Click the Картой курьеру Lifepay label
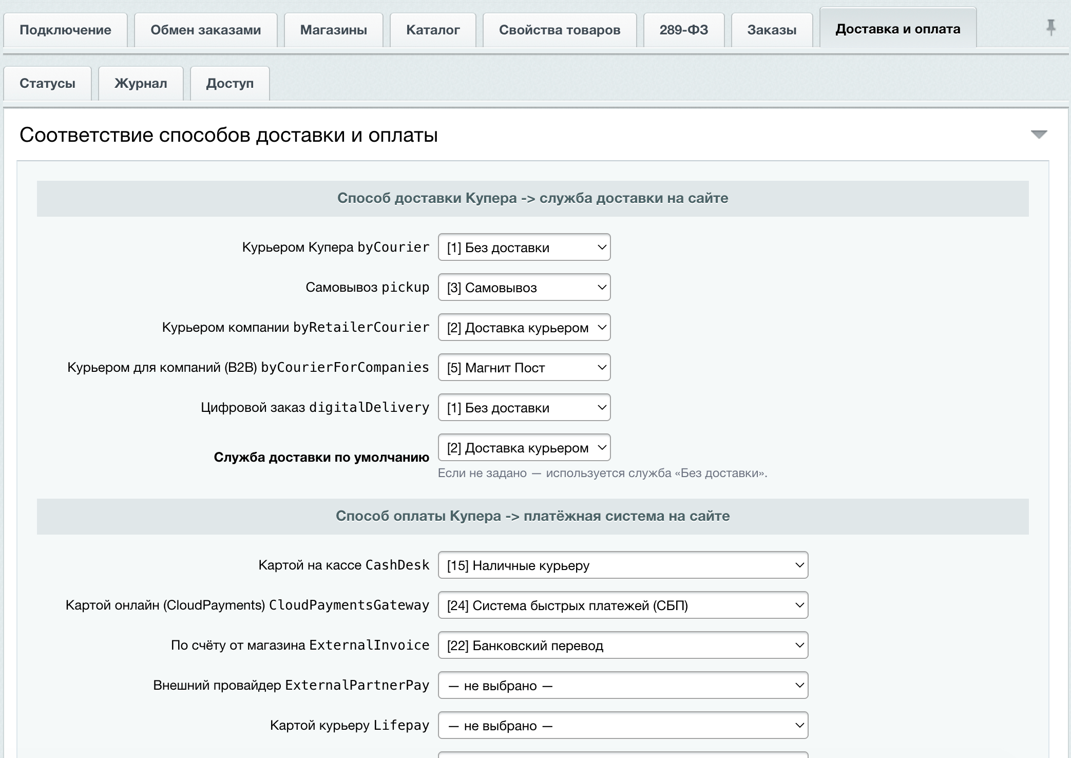The image size is (1071, 758). (350, 725)
